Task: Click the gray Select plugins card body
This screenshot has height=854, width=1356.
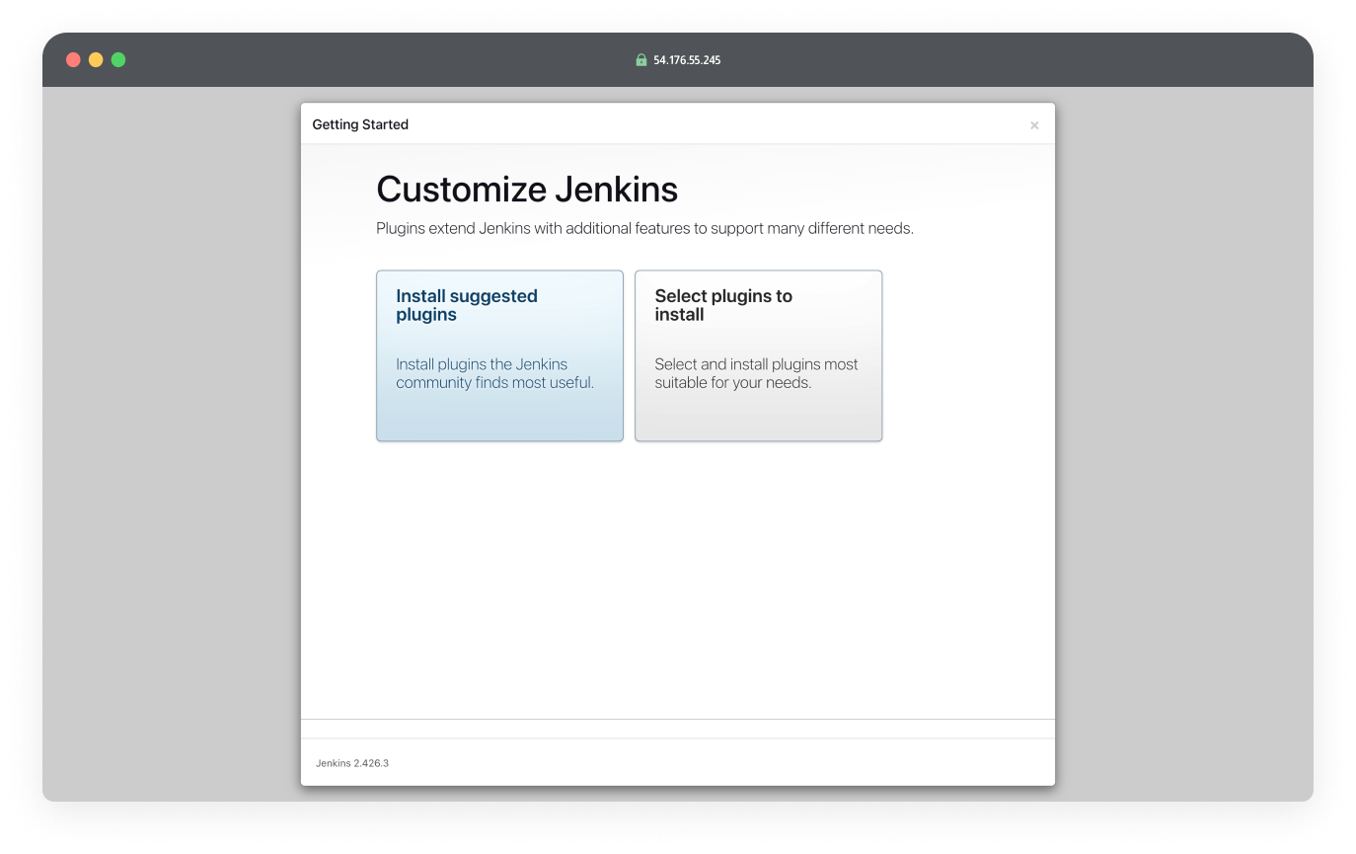Action: 758,415
